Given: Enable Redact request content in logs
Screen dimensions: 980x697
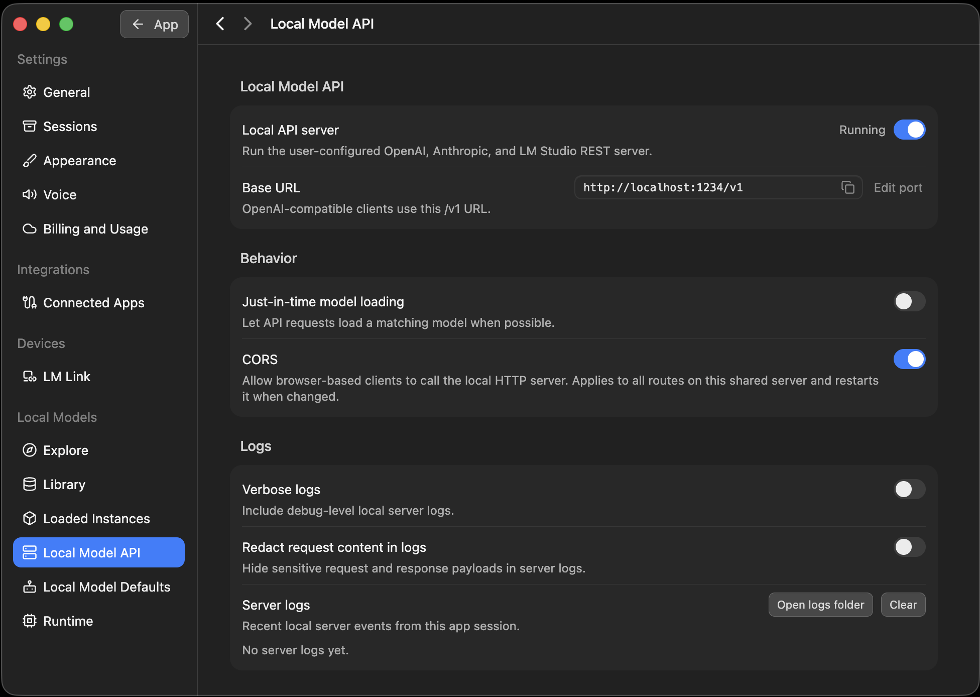Looking at the screenshot, I should pos(909,547).
